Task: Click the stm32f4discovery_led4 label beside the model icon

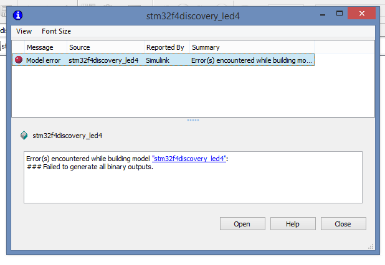Action: click(x=67, y=136)
